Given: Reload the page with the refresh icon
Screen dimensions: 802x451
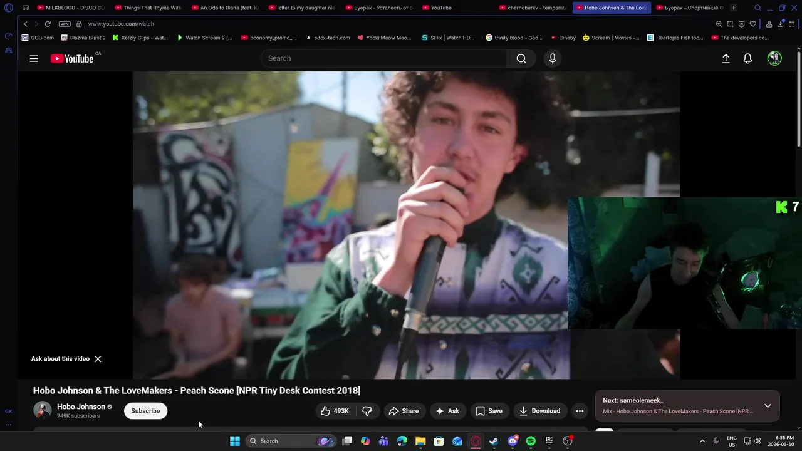Looking at the screenshot, I should pyautogui.click(x=48, y=24).
